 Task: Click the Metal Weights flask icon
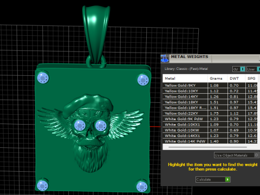click(x=165, y=58)
